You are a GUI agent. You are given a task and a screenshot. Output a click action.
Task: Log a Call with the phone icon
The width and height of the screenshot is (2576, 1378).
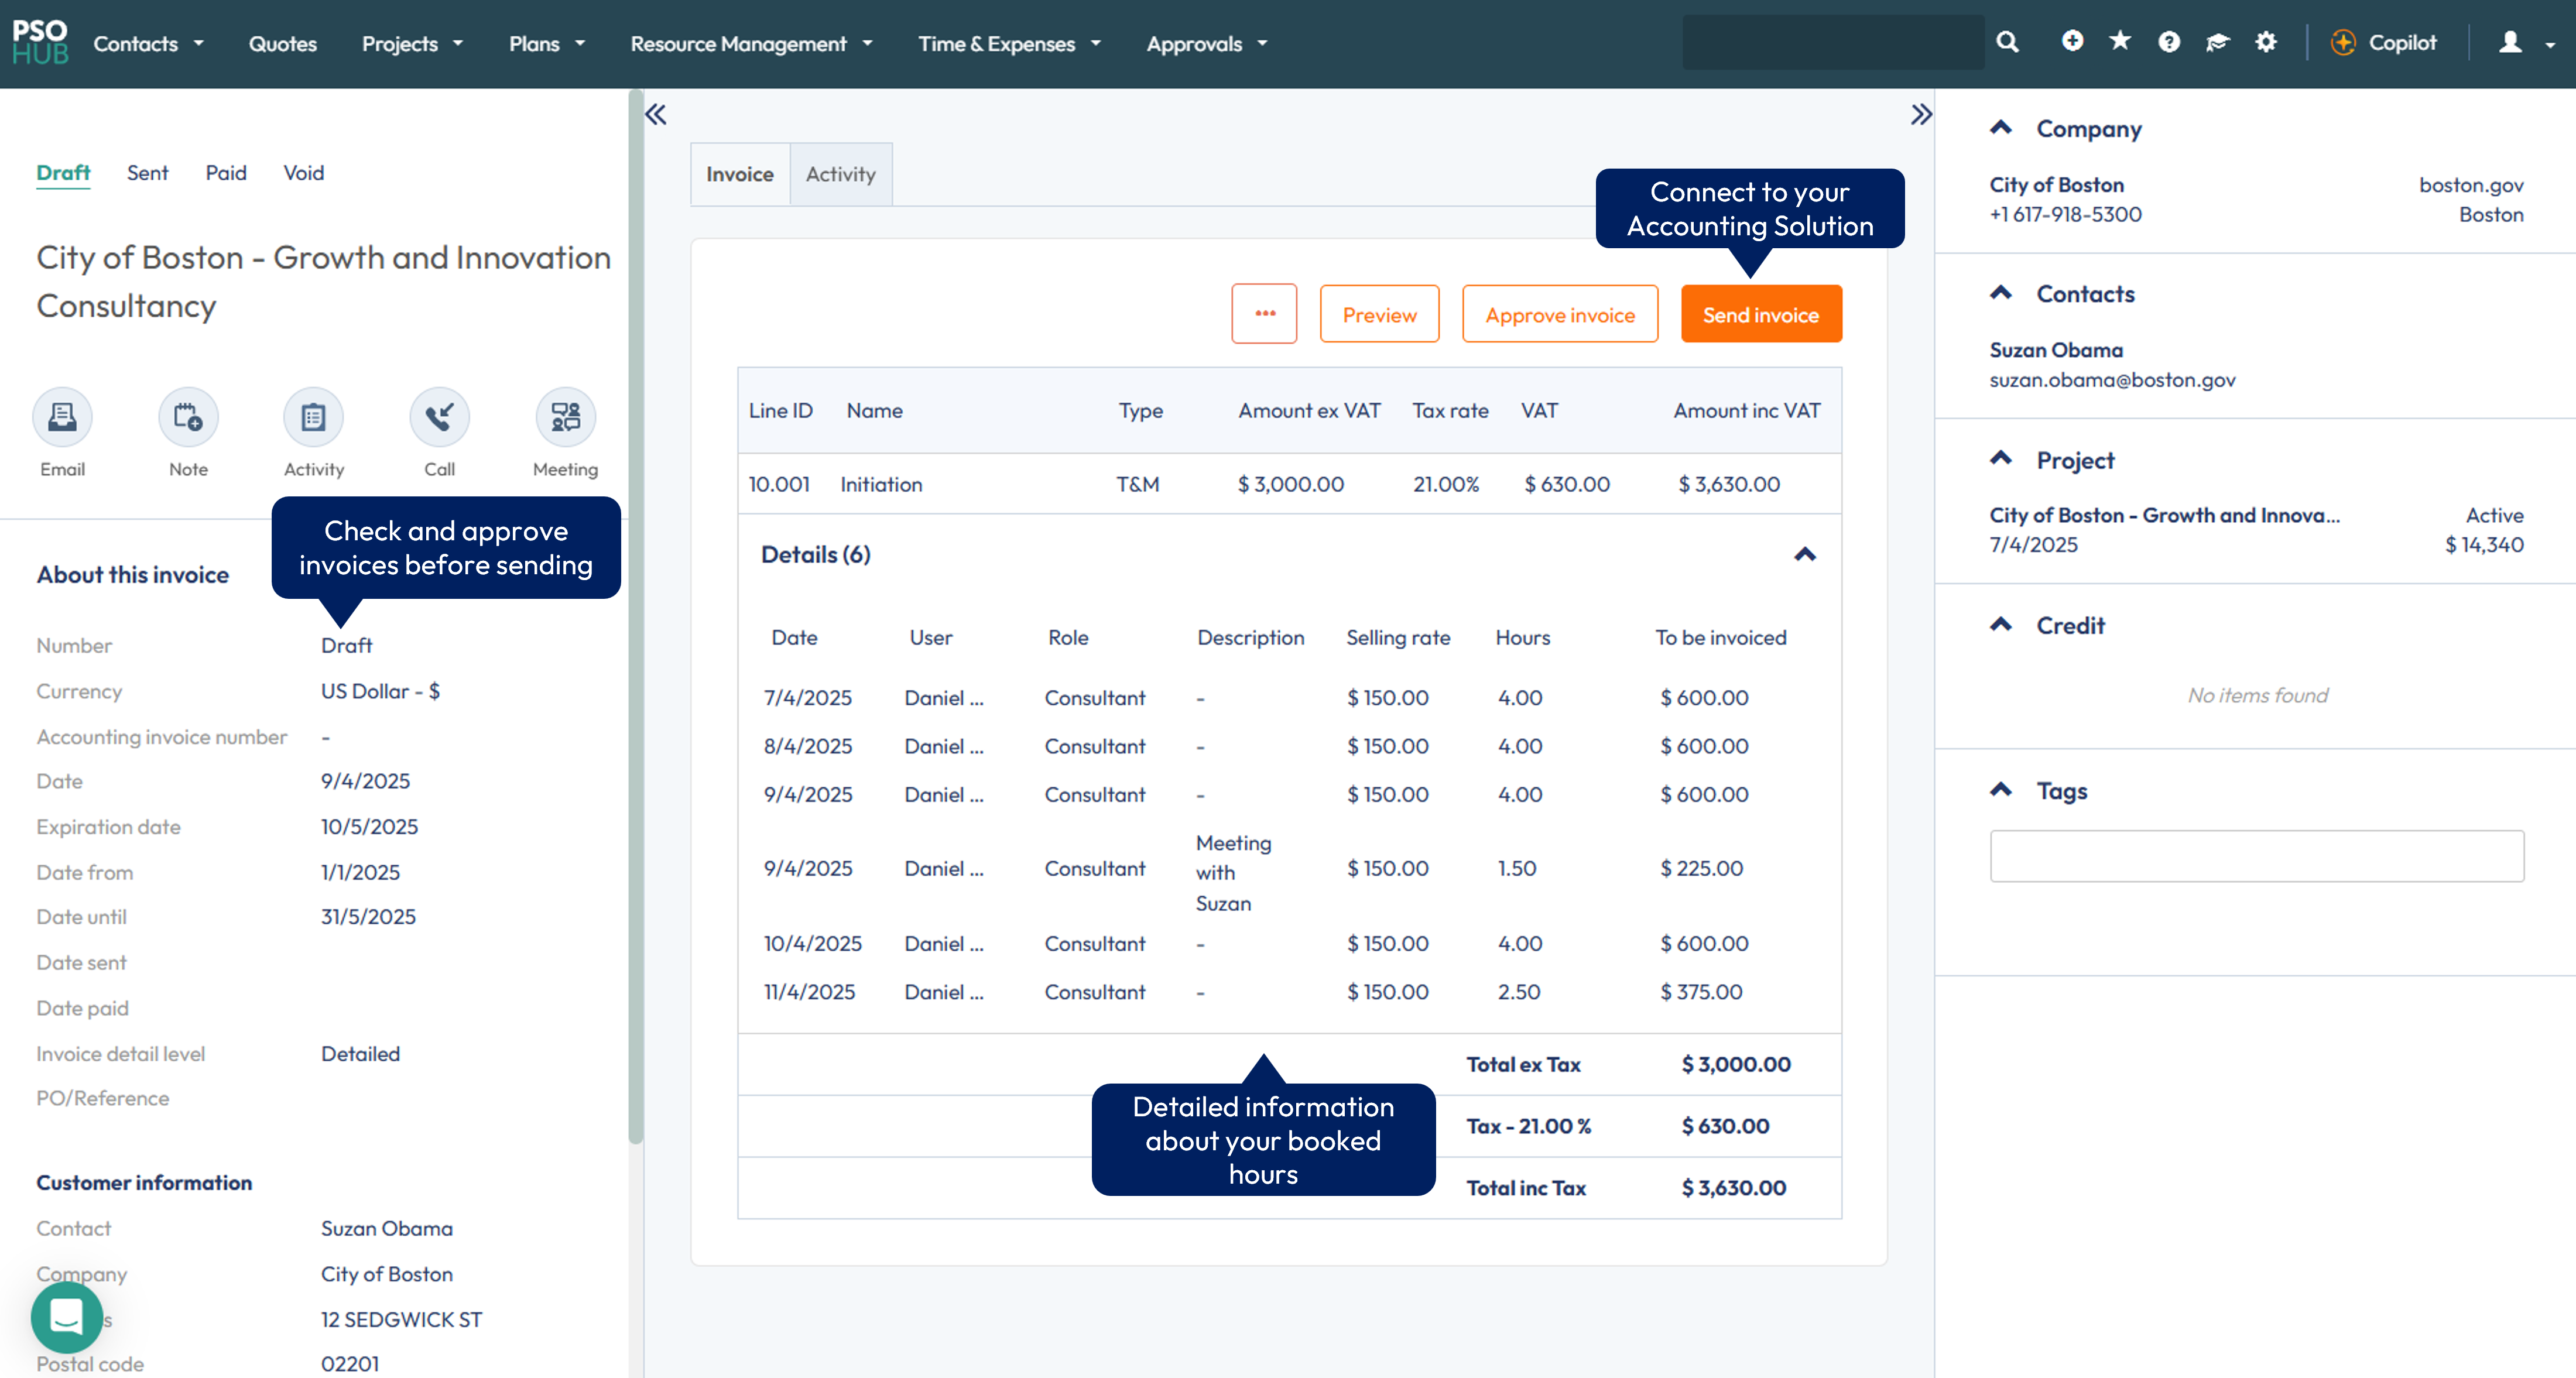[439, 417]
